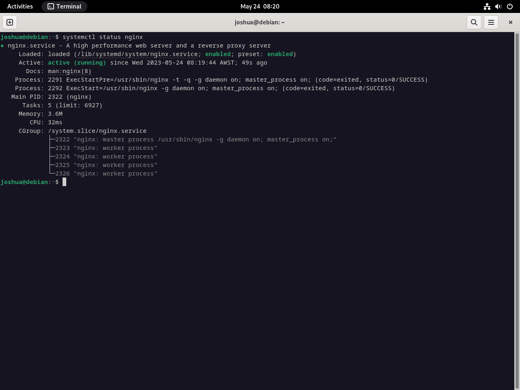This screenshot has height=390, width=520.
Task: Click the green status dot before nginx.service
Action: coord(2,45)
